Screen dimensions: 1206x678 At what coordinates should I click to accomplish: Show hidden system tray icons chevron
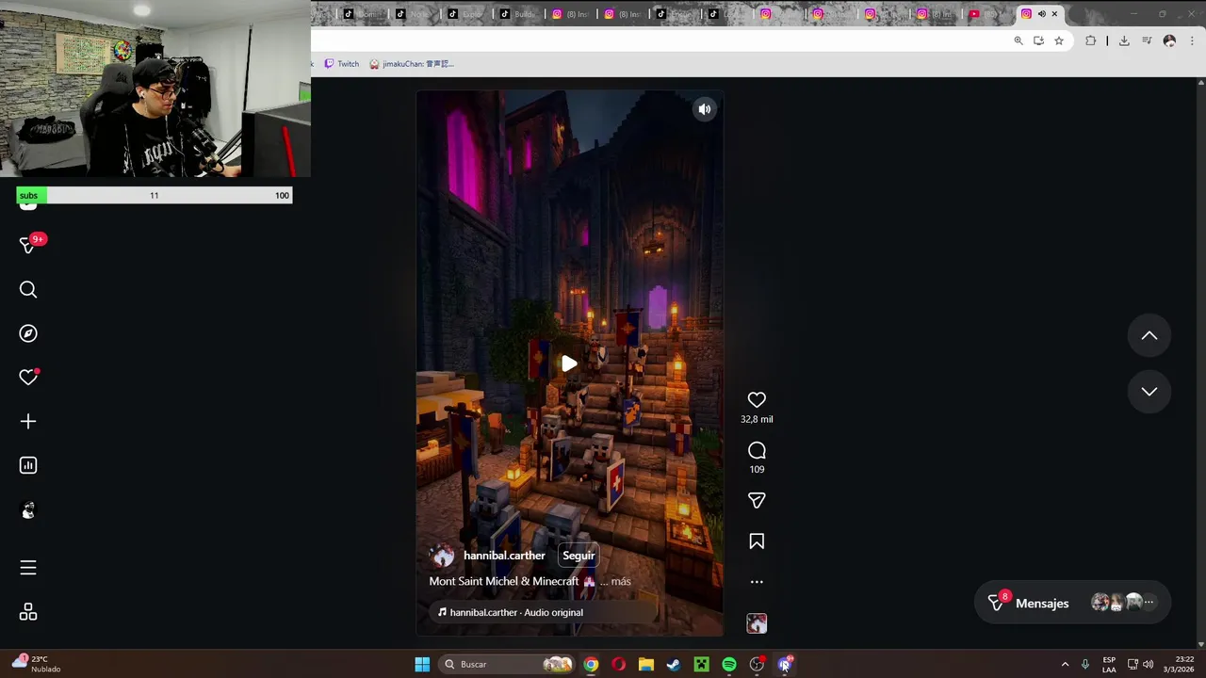click(1065, 665)
